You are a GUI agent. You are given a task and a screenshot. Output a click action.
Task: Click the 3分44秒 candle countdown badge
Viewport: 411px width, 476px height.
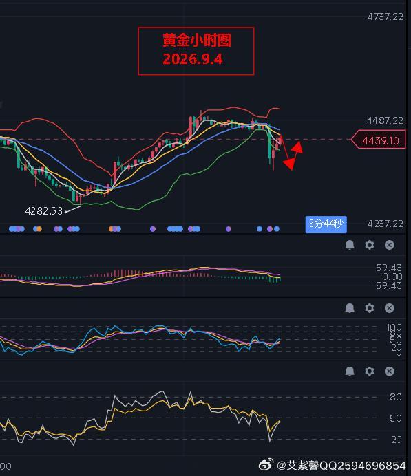(326, 224)
